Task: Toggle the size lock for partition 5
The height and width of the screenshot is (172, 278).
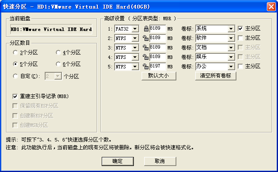Action: tap(146, 66)
